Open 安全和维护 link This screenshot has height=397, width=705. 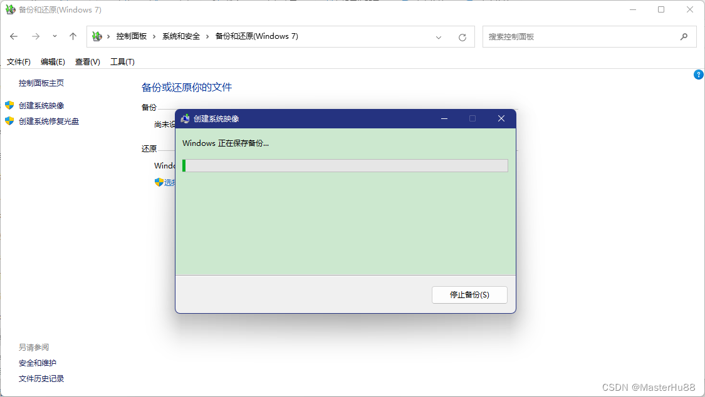tap(38, 363)
